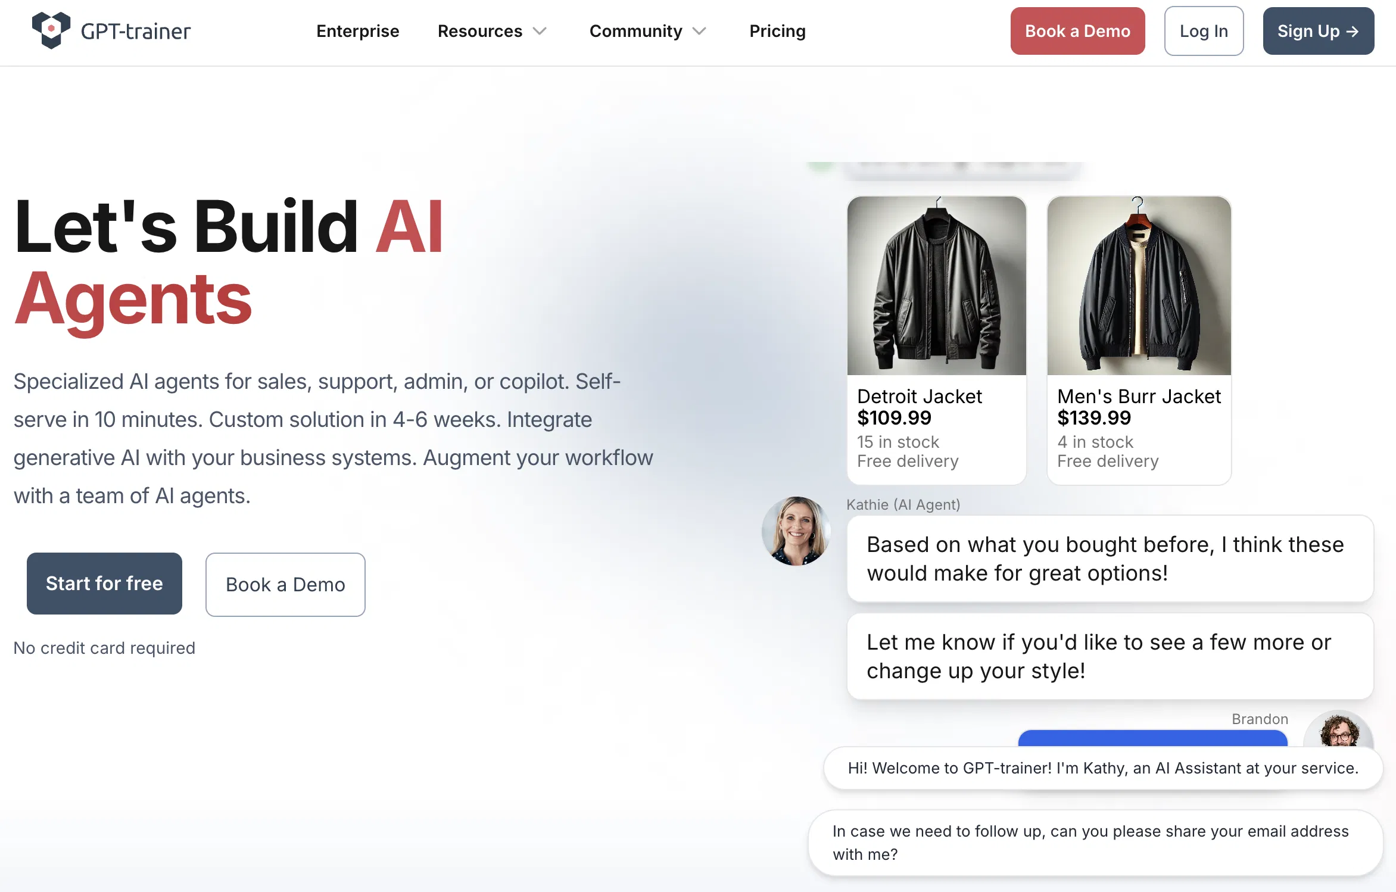Click the Men's Burr Jacket title text
This screenshot has height=892, width=1396.
point(1139,397)
